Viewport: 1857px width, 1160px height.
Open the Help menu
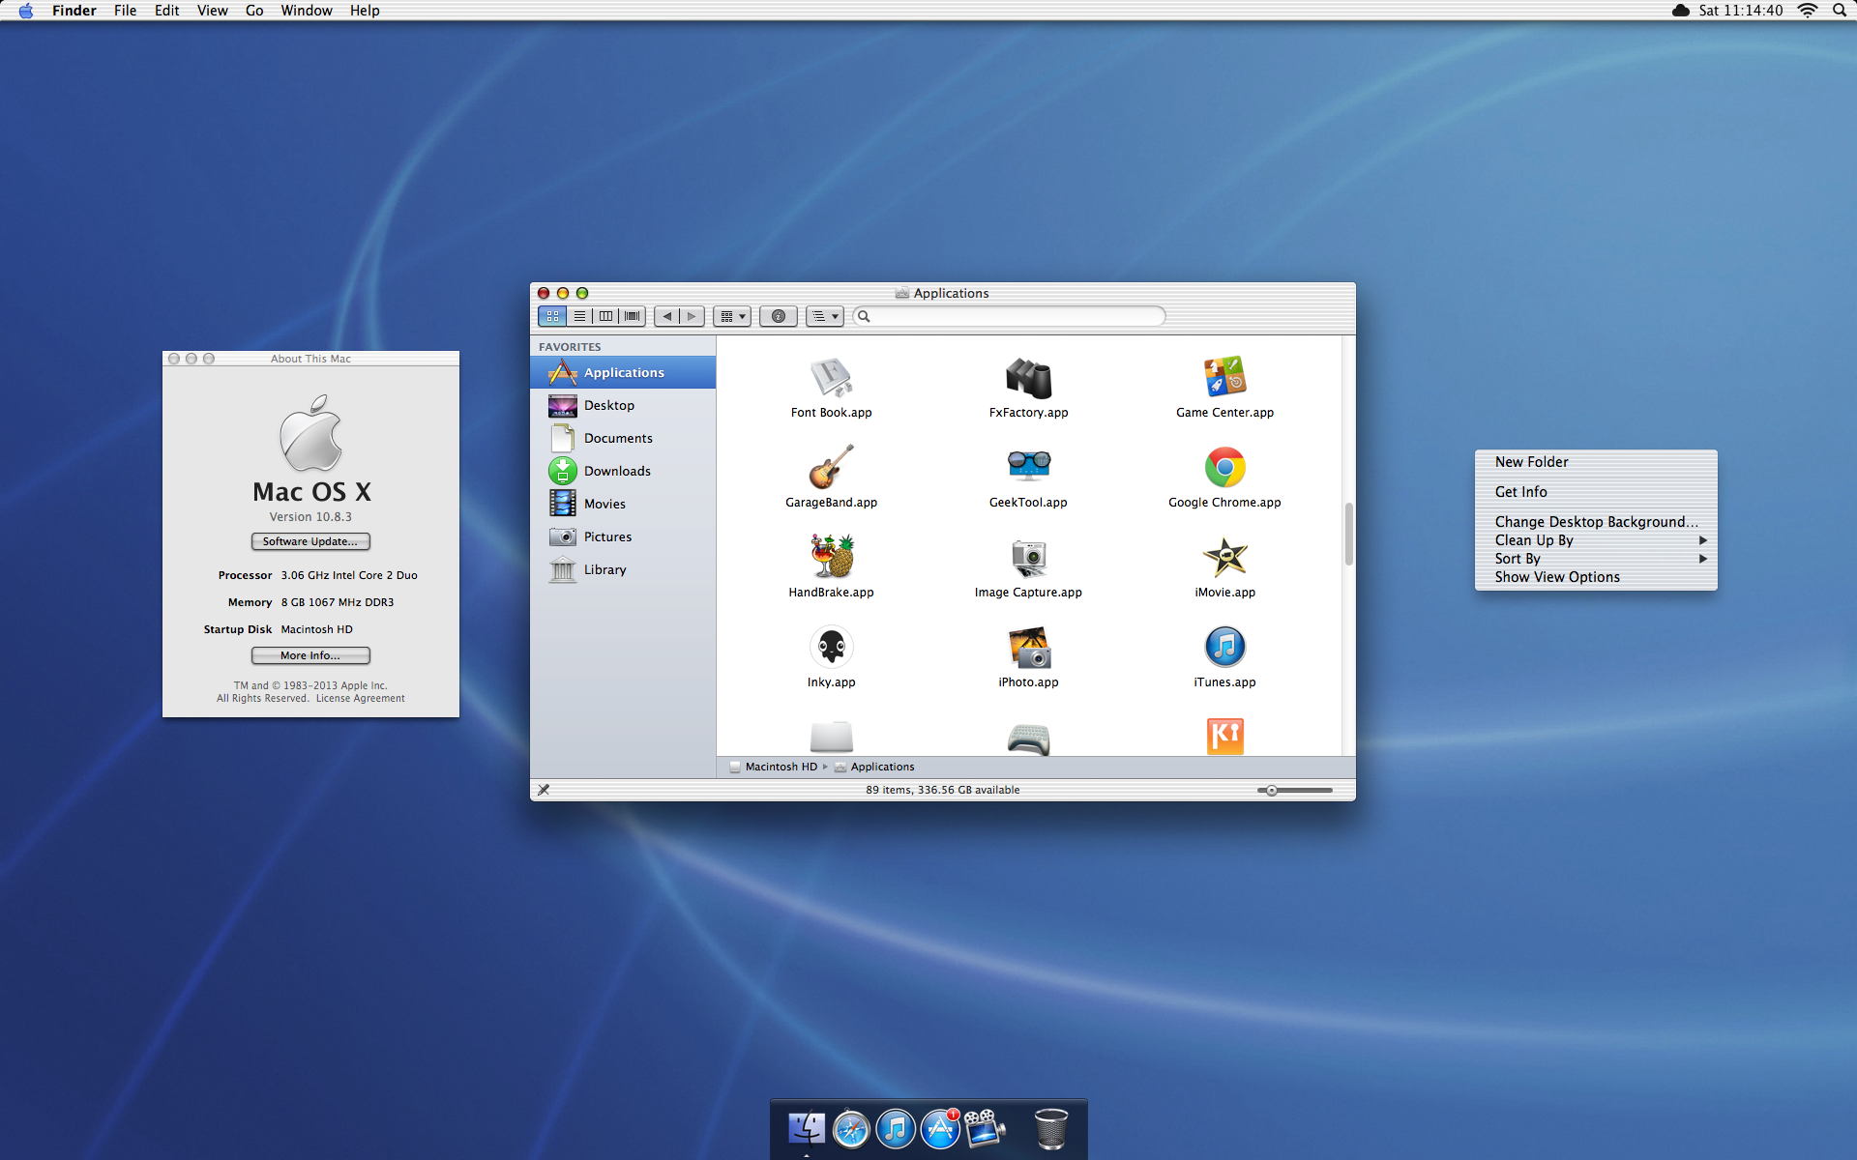[365, 11]
